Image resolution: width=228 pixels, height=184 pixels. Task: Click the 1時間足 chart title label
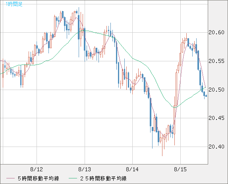pyautogui.click(x=14, y=4)
